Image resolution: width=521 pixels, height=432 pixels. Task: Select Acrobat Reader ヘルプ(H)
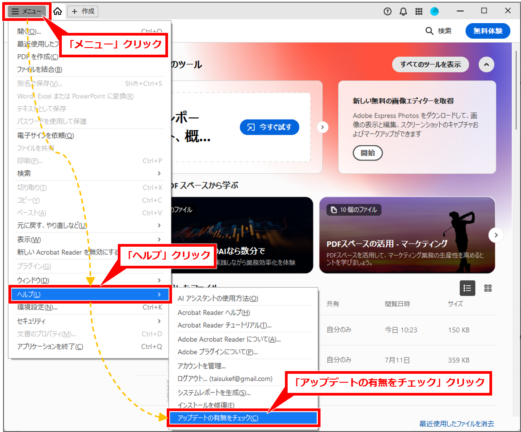[x=244, y=312]
